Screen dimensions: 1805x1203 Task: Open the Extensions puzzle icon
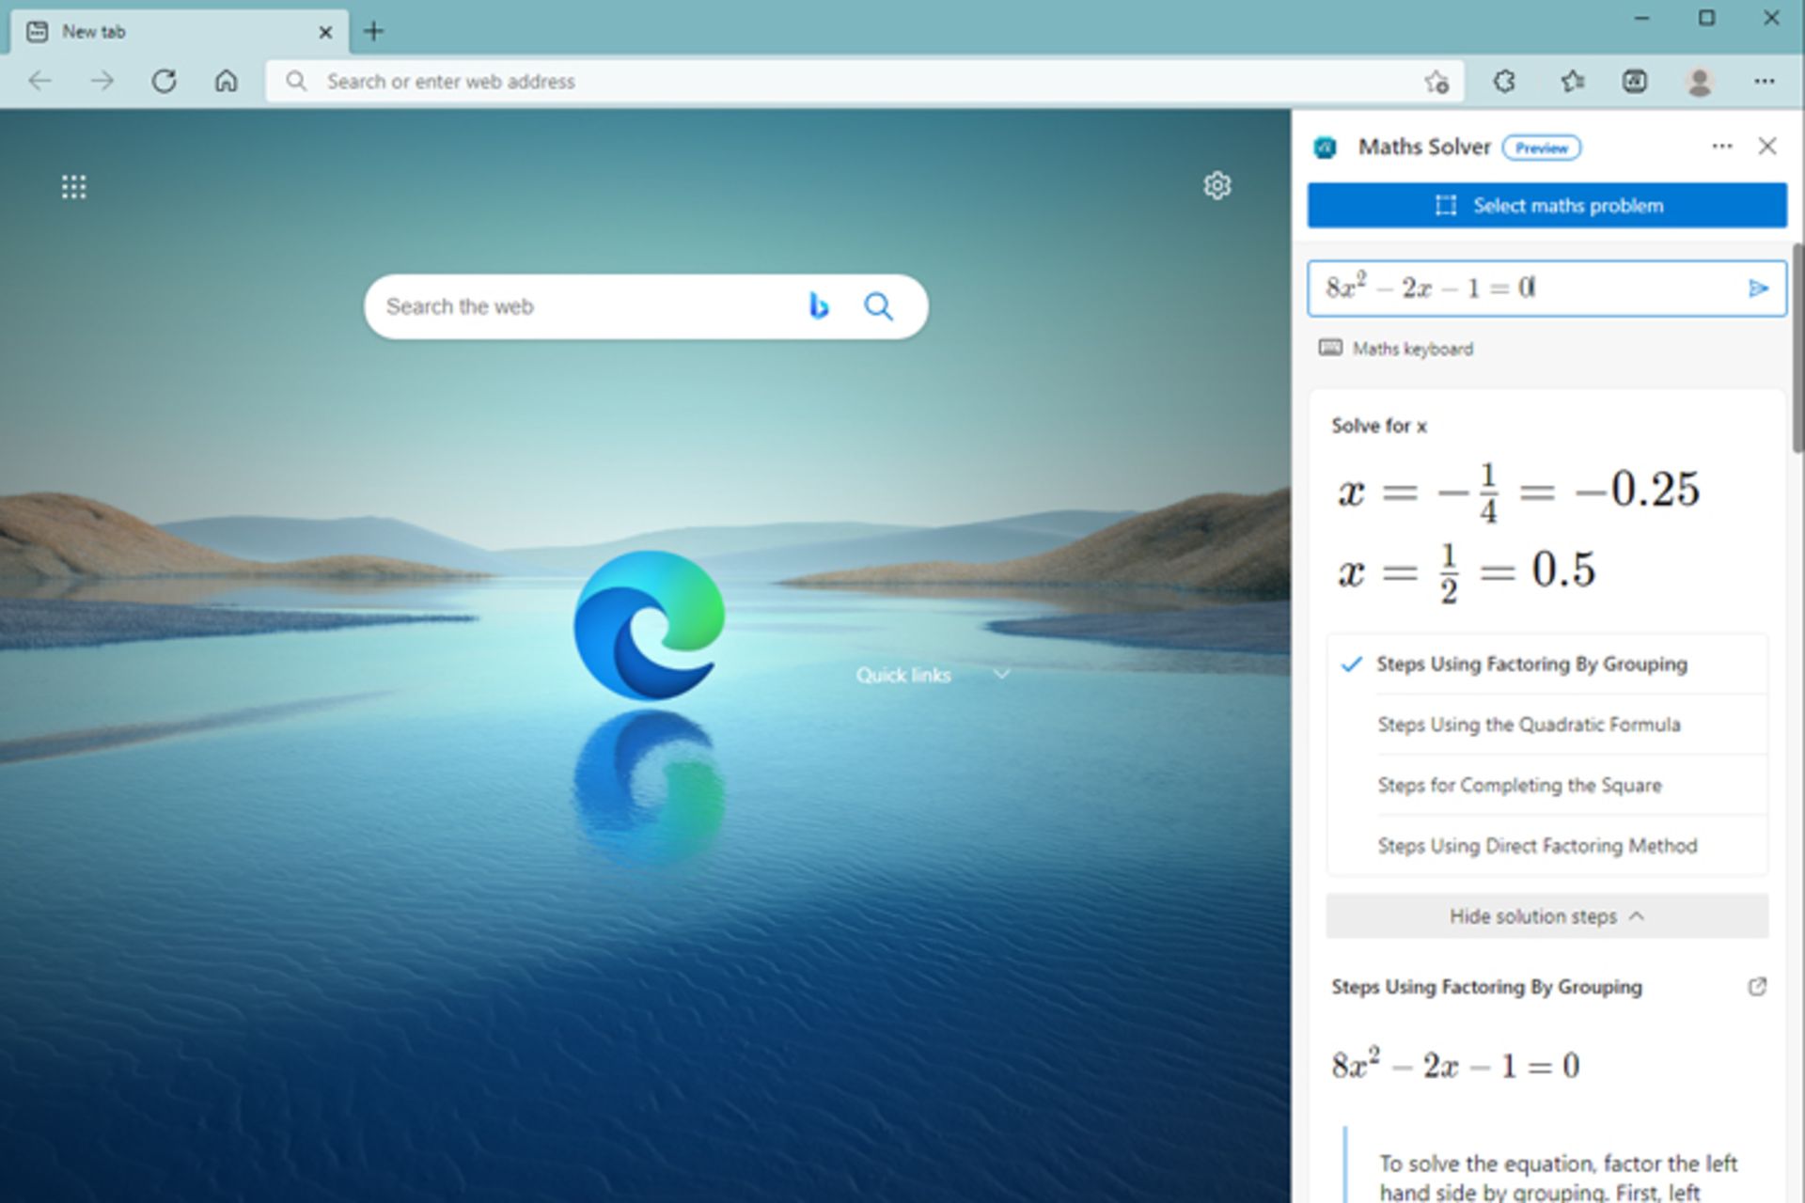[1504, 82]
